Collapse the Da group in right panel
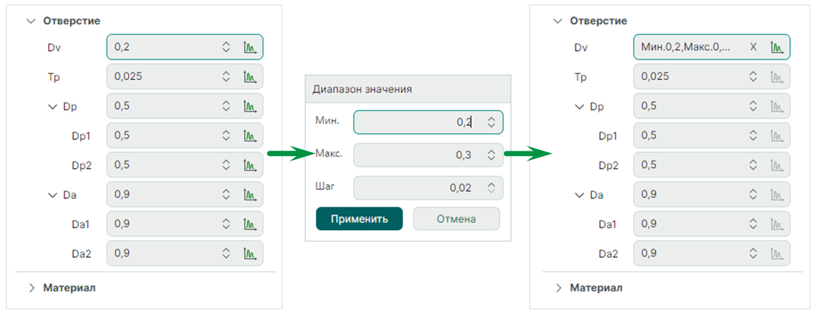 [580, 195]
